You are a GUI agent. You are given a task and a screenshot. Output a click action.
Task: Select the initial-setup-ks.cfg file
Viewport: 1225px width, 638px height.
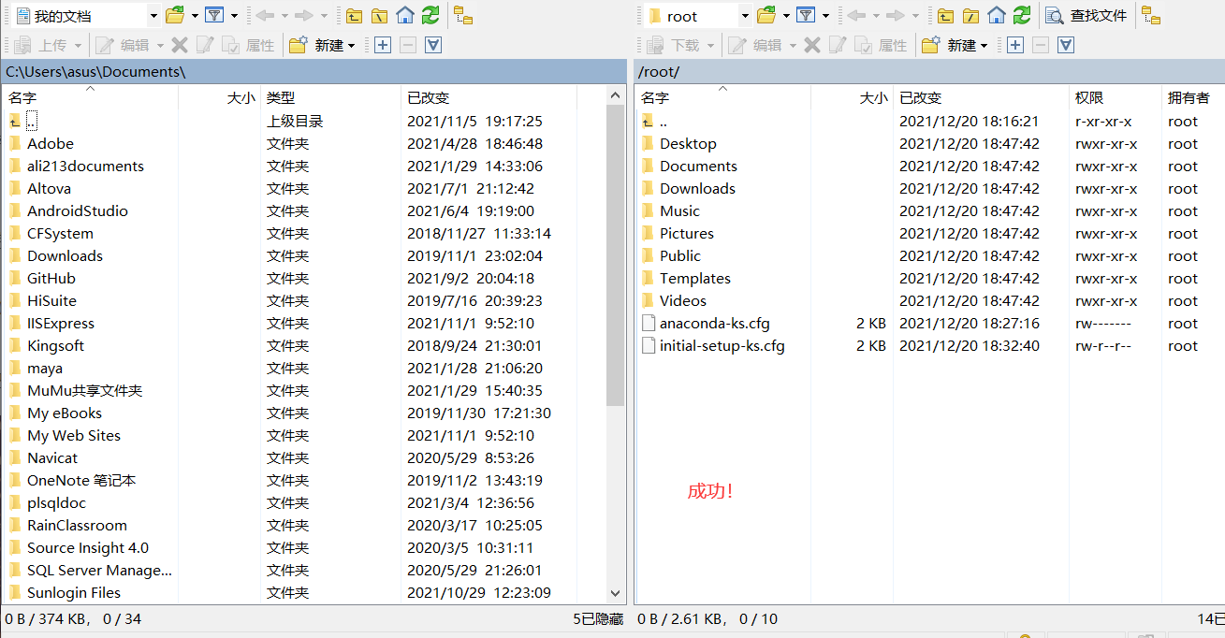pyautogui.click(x=722, y=345)
